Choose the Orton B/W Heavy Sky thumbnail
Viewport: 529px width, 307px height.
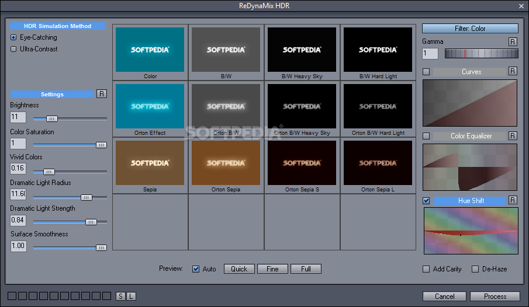coord(302,106)
